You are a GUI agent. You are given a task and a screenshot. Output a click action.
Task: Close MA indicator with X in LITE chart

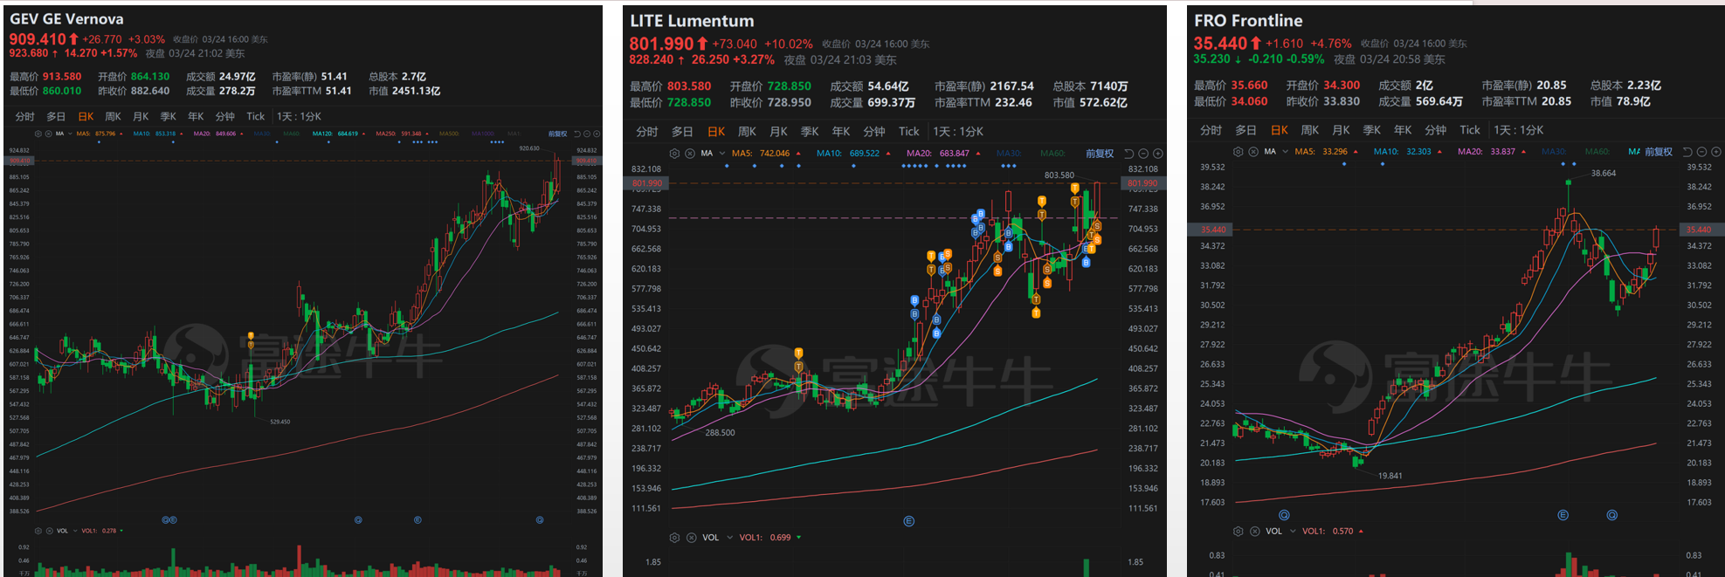690,153
